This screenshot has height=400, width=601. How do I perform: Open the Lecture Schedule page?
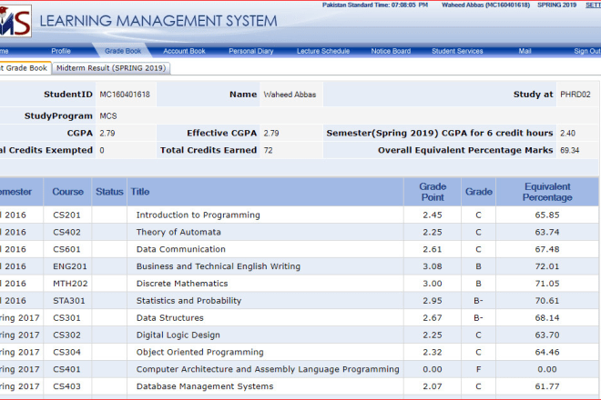point(323,51)
